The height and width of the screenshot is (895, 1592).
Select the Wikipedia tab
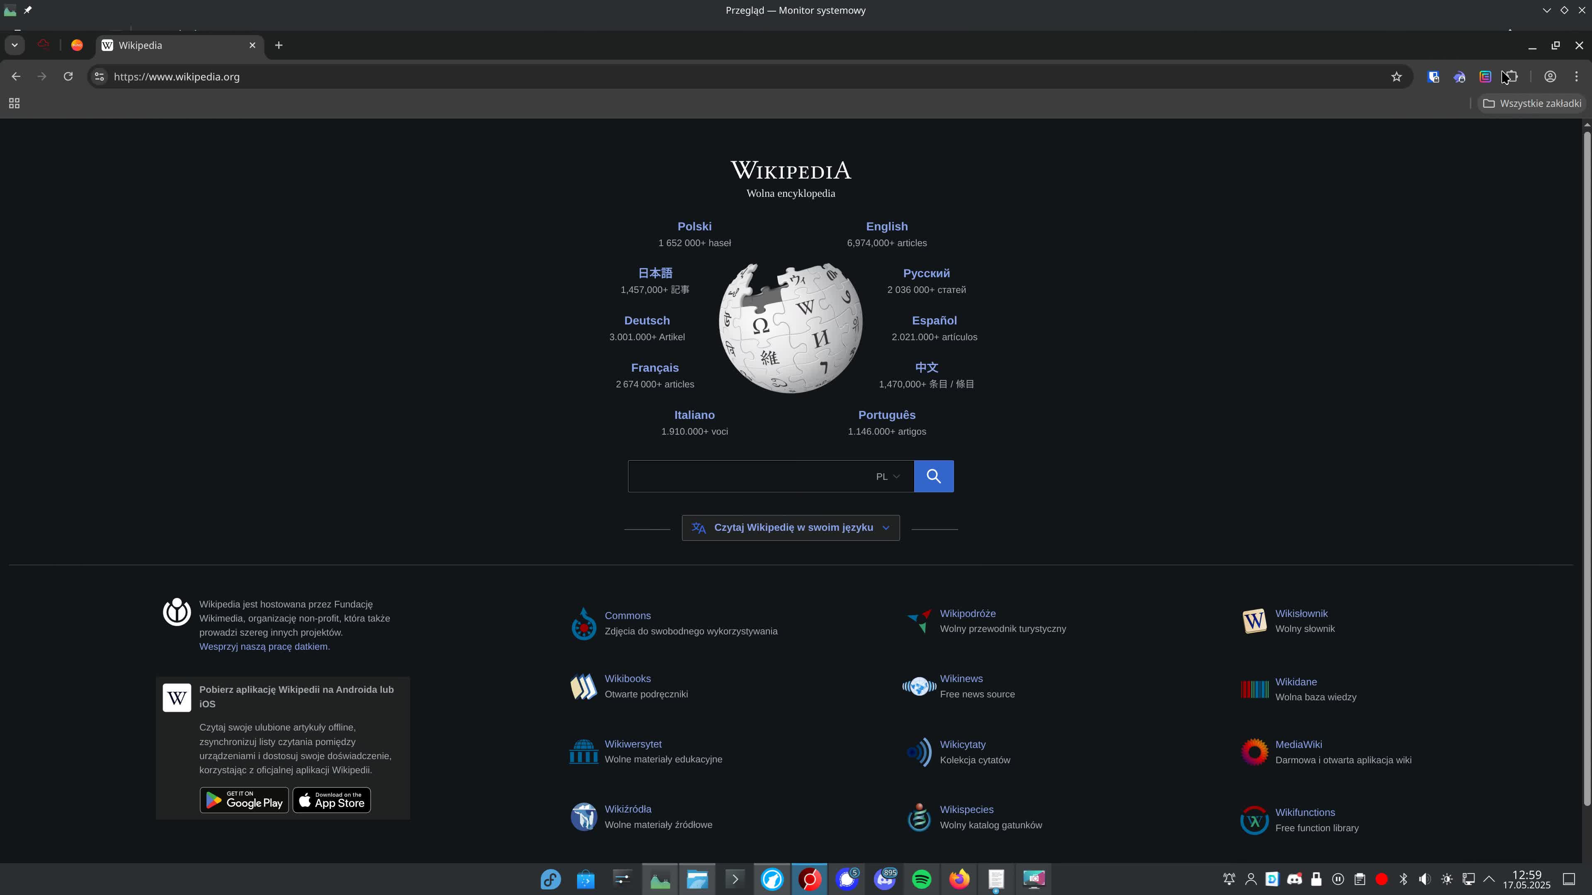(180, 45)
